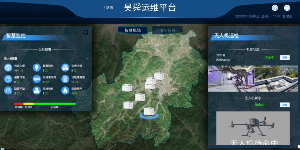This screenshot has height=150, width=300.
Task: Click the power logout icon
Action: [287, 8]
